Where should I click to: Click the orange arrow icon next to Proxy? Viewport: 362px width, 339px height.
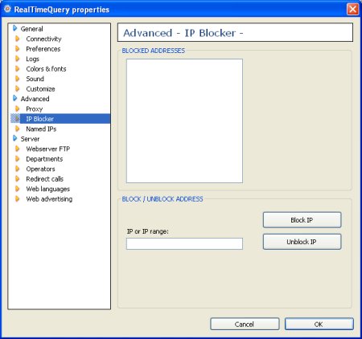18,108
